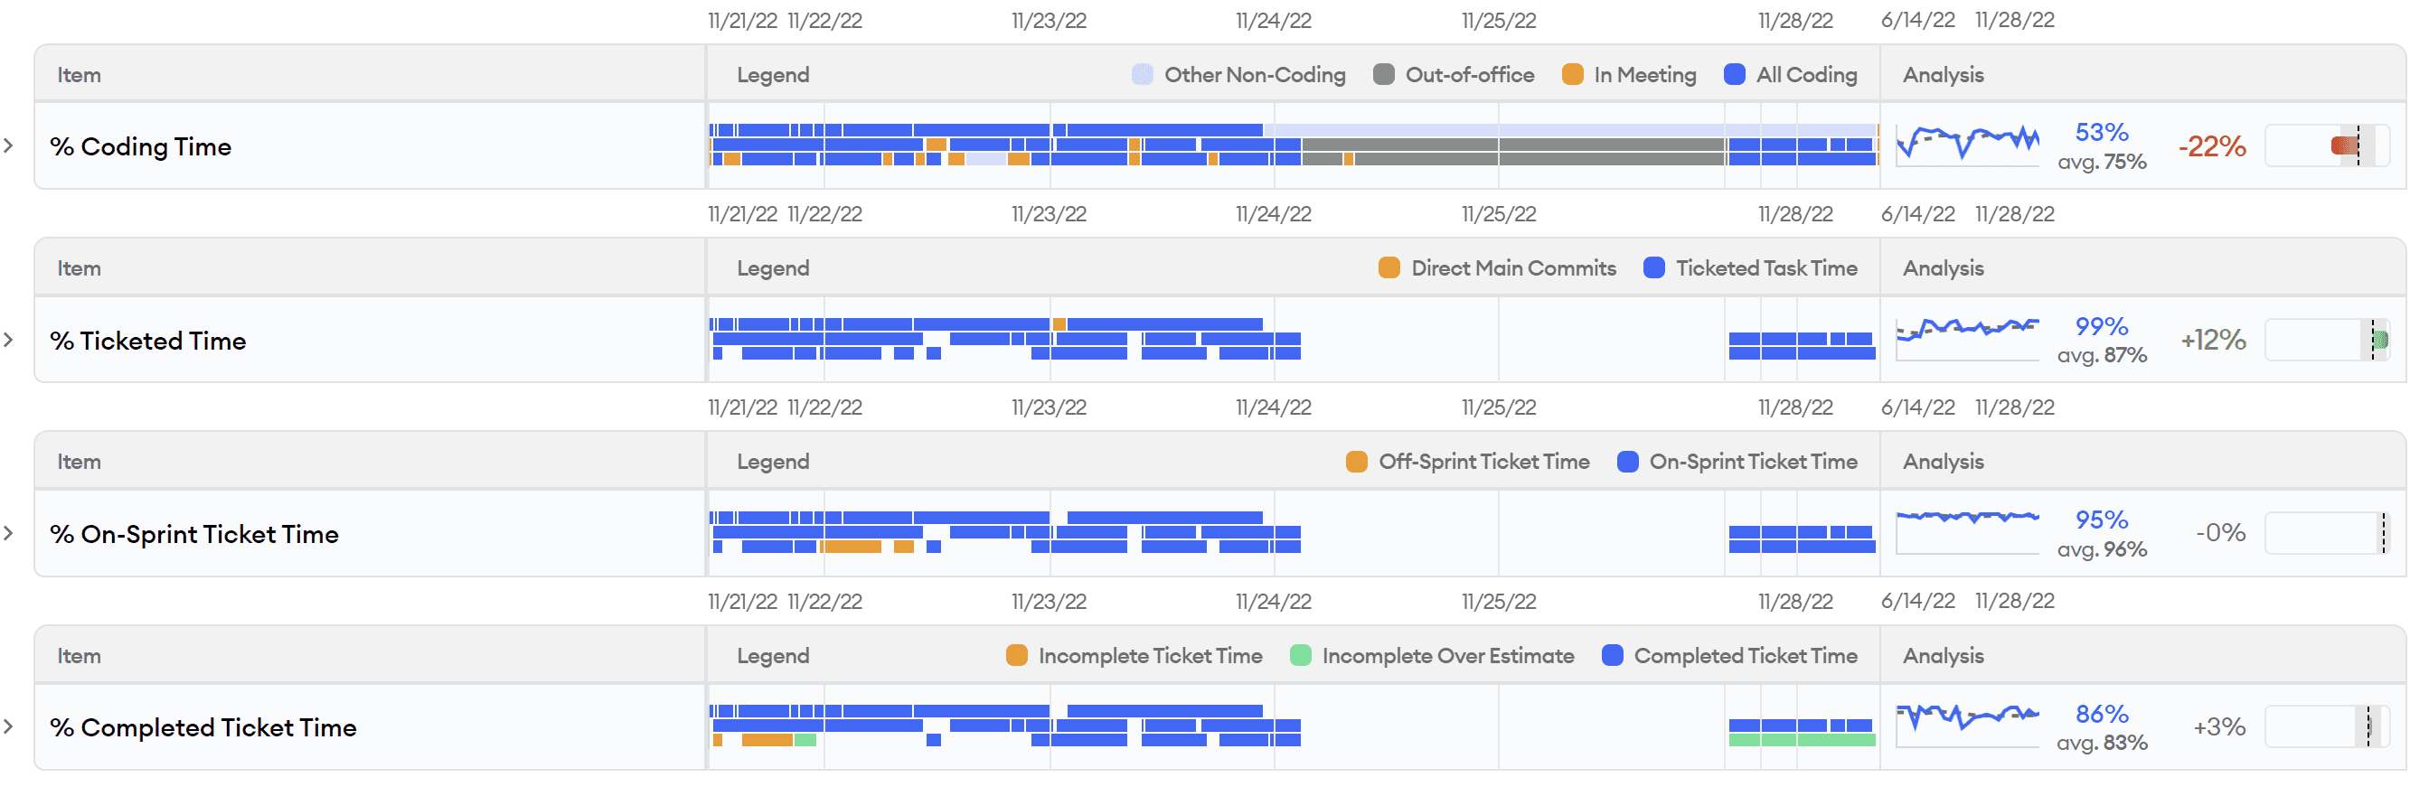Click the On-Sprint Ticket Time deviation gauge bar

(2327, 533)
